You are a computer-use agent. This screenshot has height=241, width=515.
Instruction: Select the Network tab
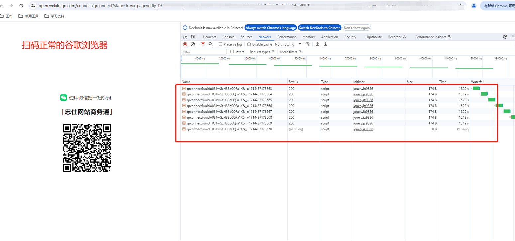[x=265, y=37]
